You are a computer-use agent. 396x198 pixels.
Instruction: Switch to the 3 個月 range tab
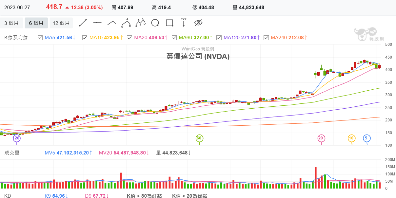click(11, 23)
